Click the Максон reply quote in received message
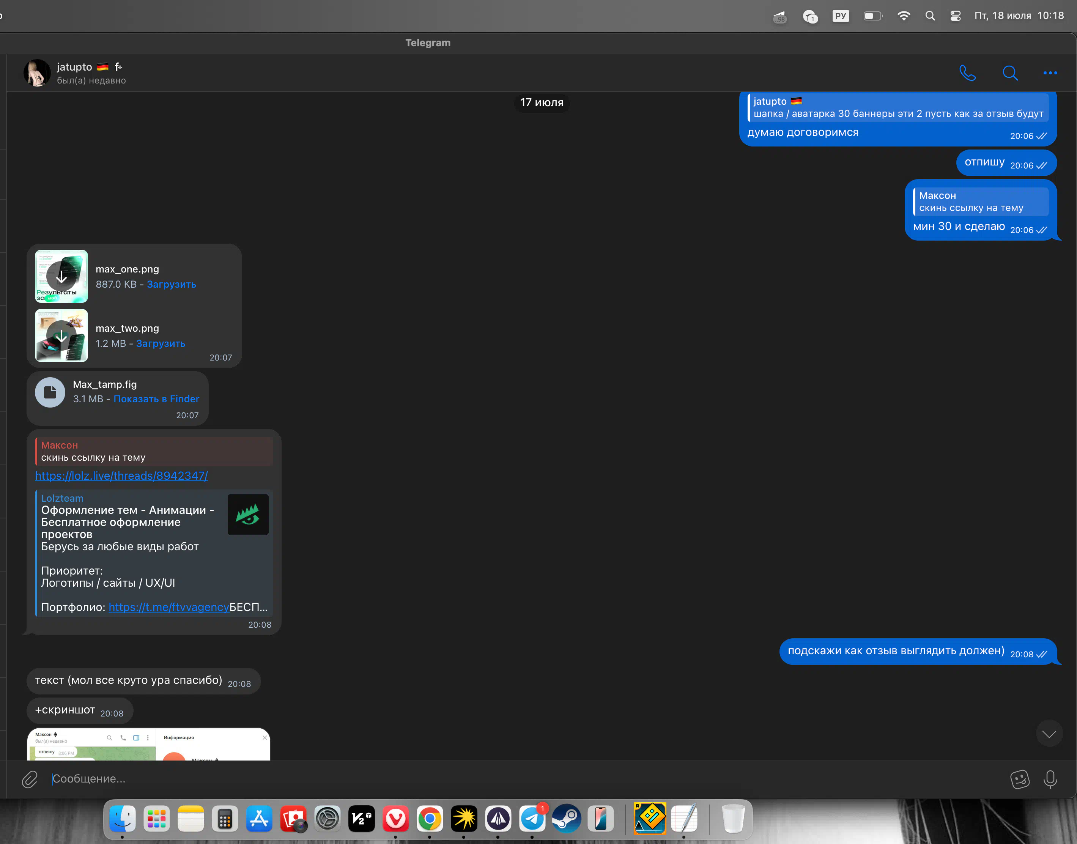1077x844 pixels. click(x=154, y=451)
